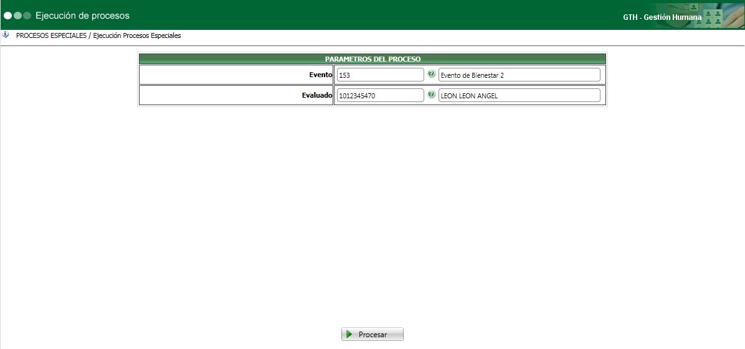745x349 pixels.
Task: Focus the Evaluado ID field 1012345470
Action: pos(380,95)
